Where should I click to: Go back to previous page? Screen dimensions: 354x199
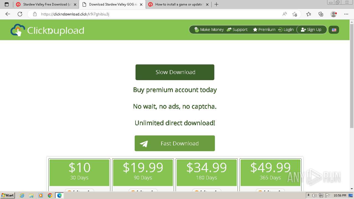click(8, 14)
